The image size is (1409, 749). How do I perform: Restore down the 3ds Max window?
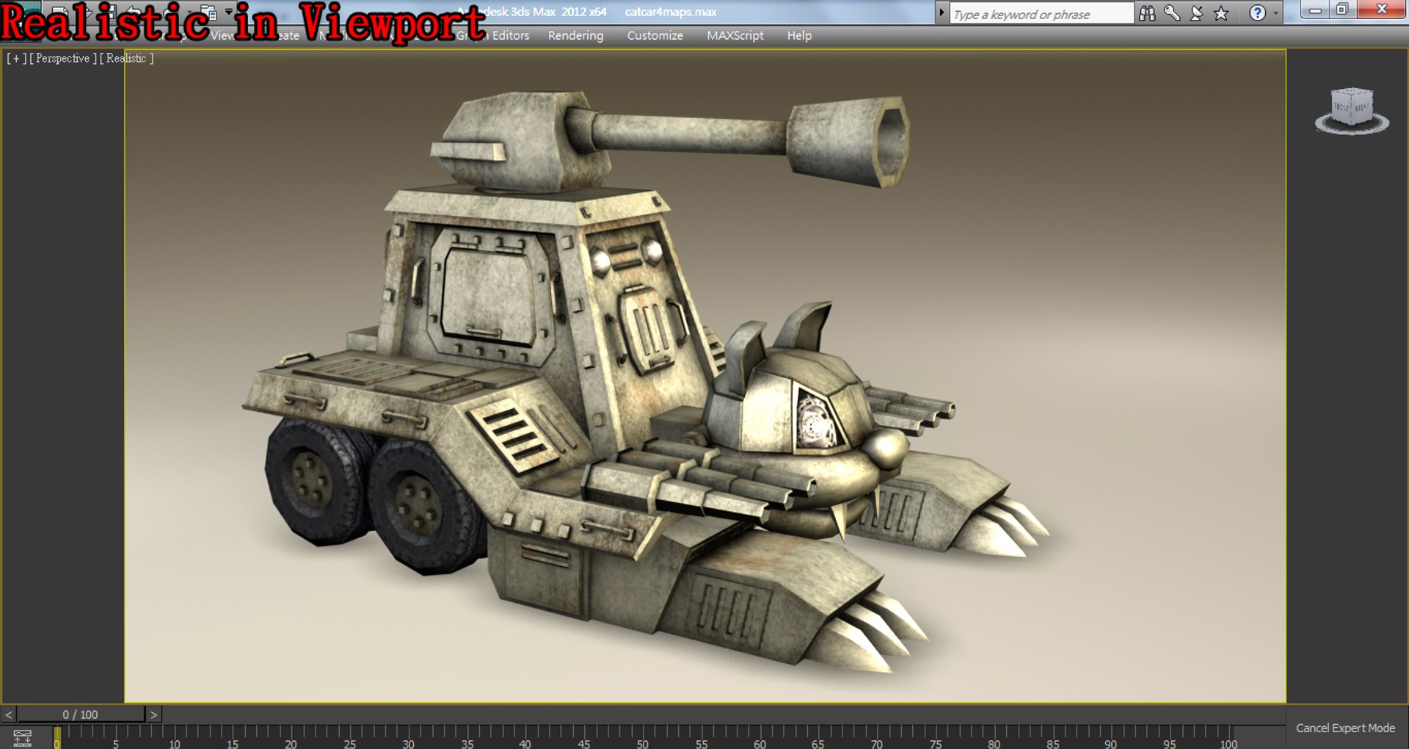point(1342,9)
